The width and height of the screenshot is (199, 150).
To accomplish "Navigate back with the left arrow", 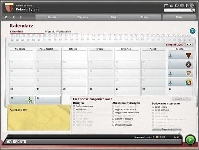I will point(14,17).
